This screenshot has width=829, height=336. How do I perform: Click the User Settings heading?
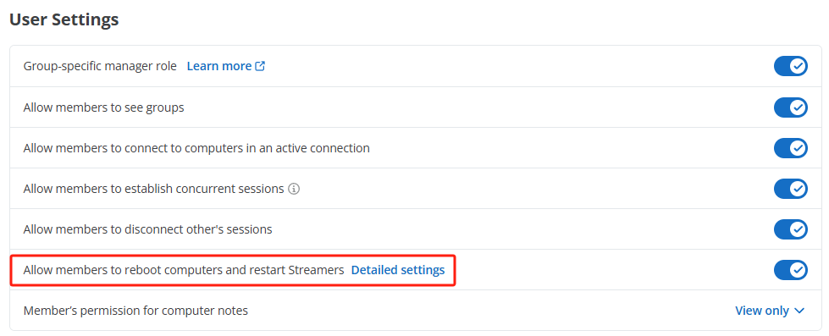pyautogui.click(x=64, y=19)
